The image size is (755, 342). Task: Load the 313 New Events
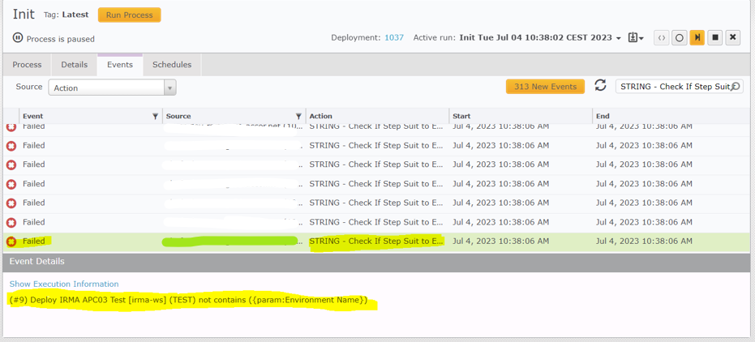tap(545, 87)
